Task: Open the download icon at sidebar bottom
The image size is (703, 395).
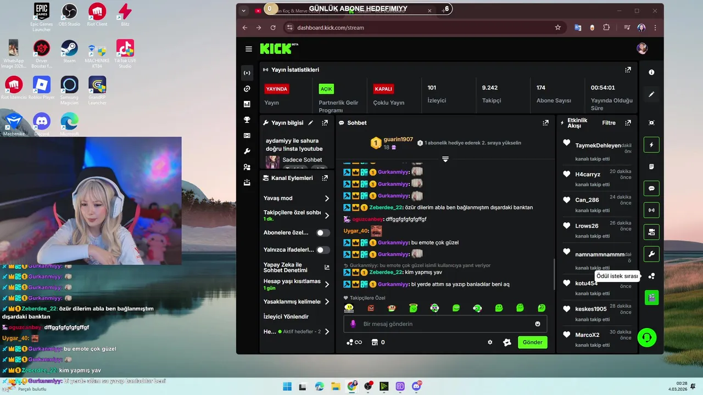Action: point(247,182)
